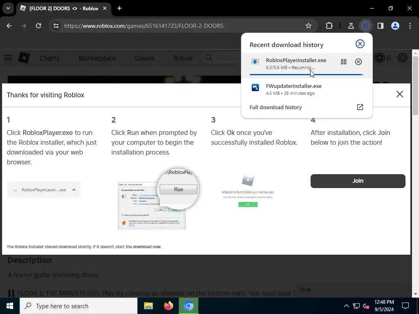Image resolution: width=419 pixels, height=314 pixels.
Task: Open Robux in Roblox navigation
Action: (183, 58)
